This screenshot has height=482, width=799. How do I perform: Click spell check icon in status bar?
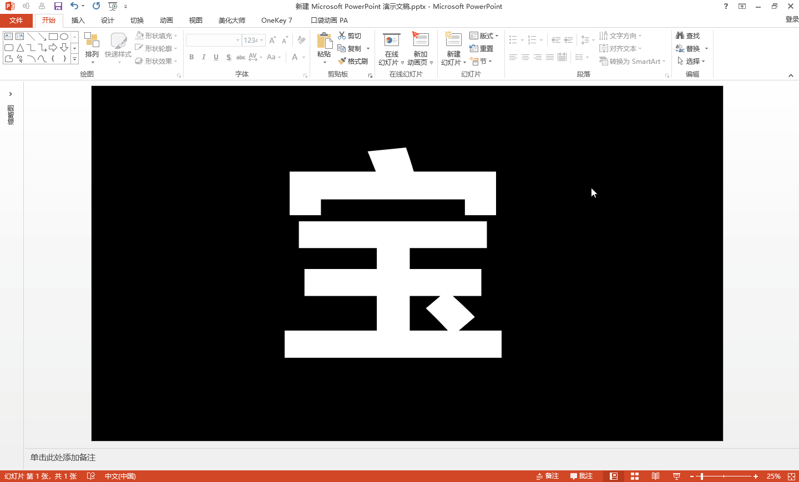pyautogui.click(x=91, y=476)
